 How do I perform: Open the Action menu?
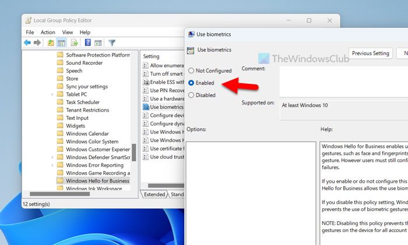click(48, 32)
